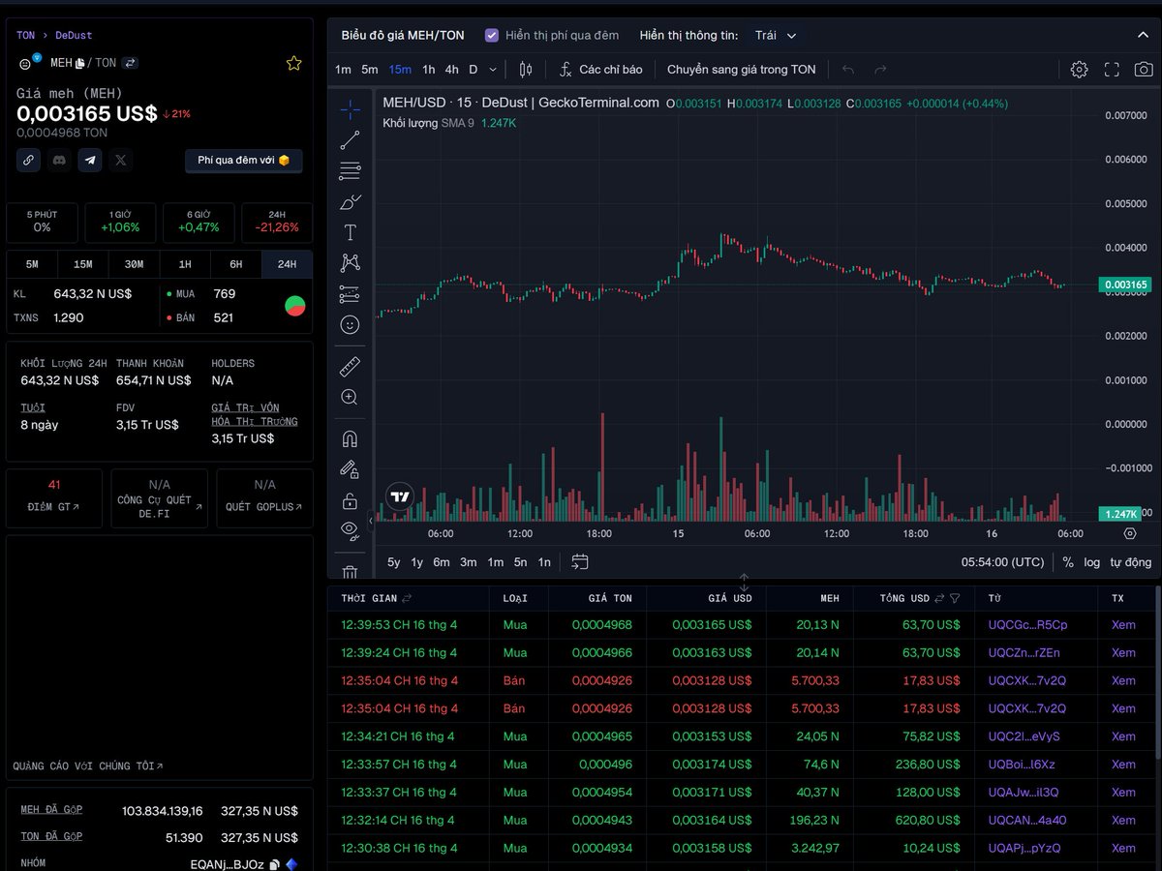Select the ruler measure tool
Screen dimensions: 1162x871
[350, 367]
